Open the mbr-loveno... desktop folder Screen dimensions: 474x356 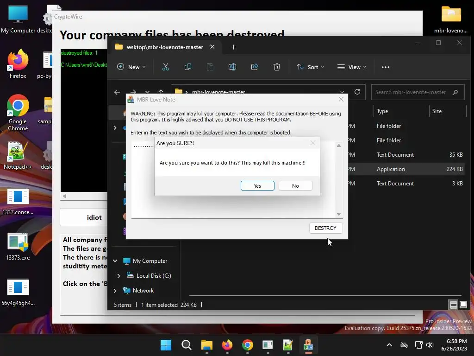click(x=451, y=19)
